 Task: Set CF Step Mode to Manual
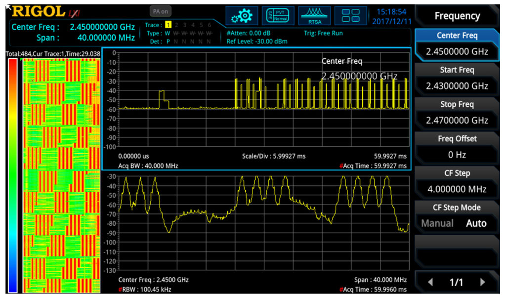[437, 223]
